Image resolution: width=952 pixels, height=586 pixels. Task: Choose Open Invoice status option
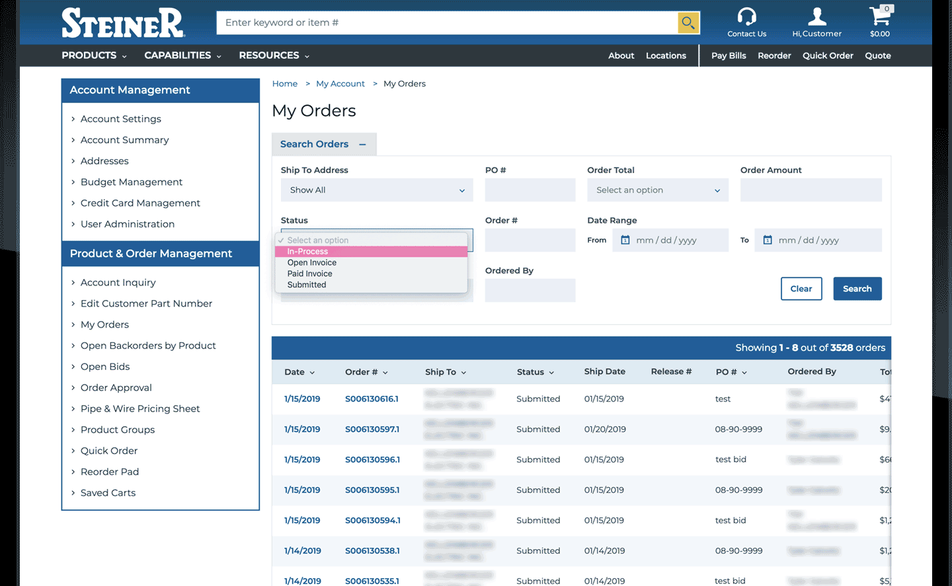pyautogui.click(x=372, y=263)
